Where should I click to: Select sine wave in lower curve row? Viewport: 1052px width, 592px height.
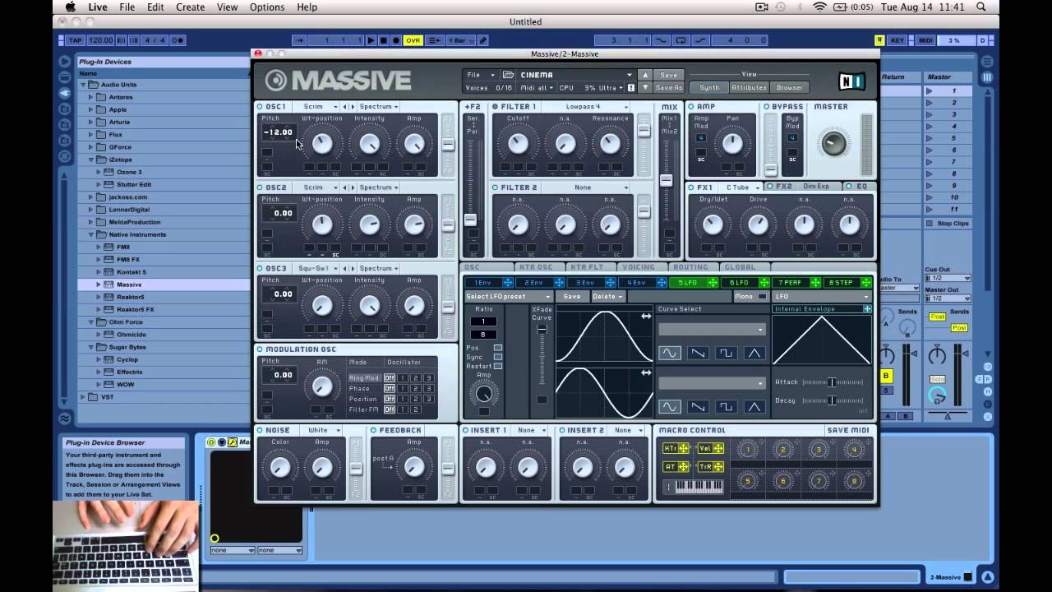coord(670,406)
